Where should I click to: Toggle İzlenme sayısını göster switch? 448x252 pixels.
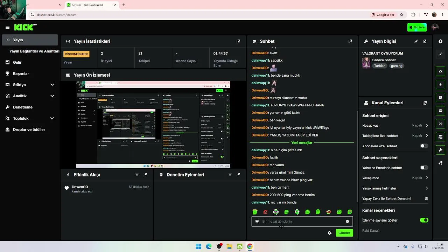click(424, 220)
